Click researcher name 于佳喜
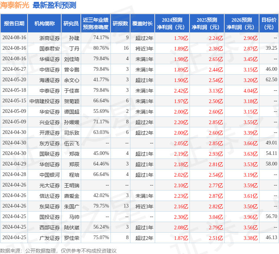 point(72,91)
